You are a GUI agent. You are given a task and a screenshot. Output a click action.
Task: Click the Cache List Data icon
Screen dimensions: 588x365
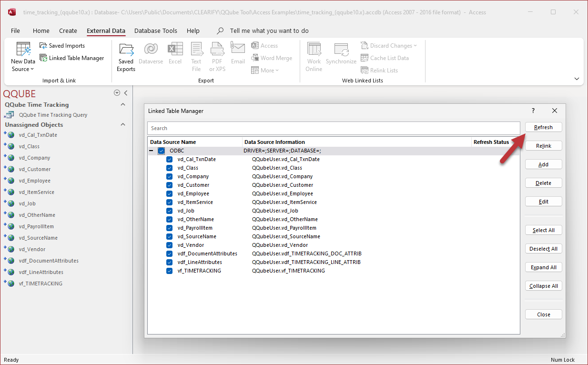pyautogui.click(x=365, y=58)
